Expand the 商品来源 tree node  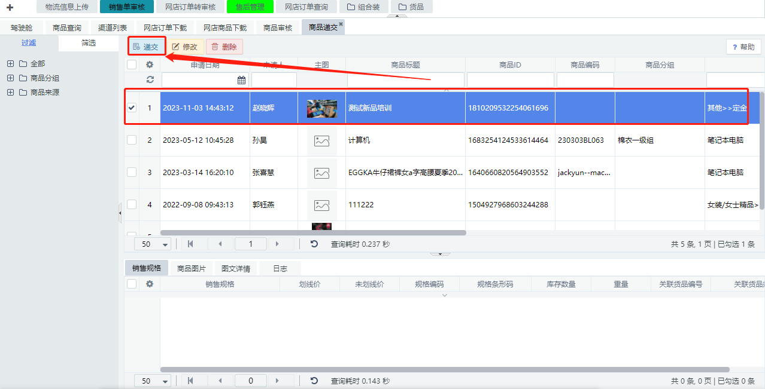point(10,92)
